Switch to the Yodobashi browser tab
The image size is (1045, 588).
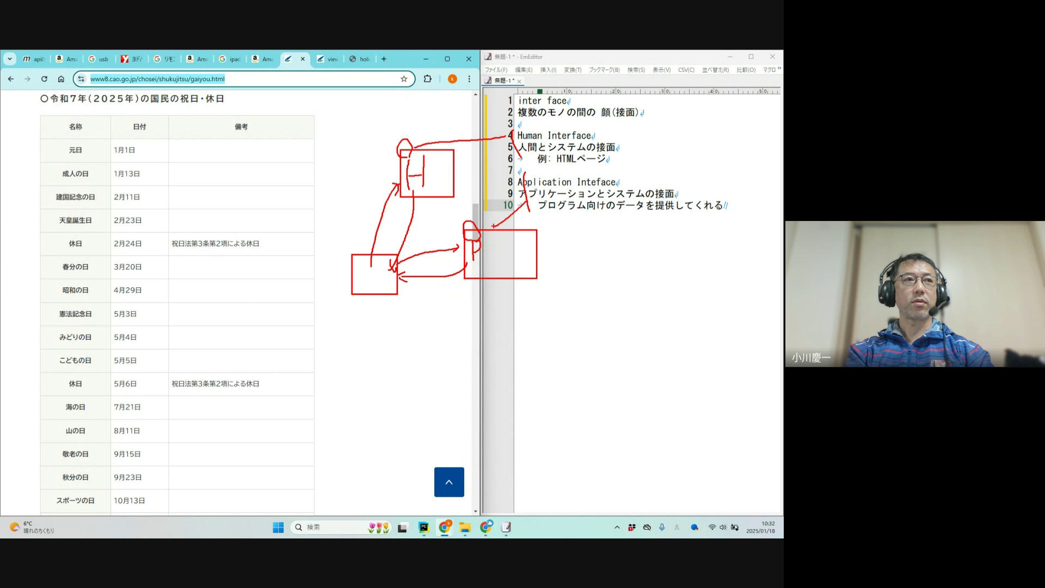132,59
